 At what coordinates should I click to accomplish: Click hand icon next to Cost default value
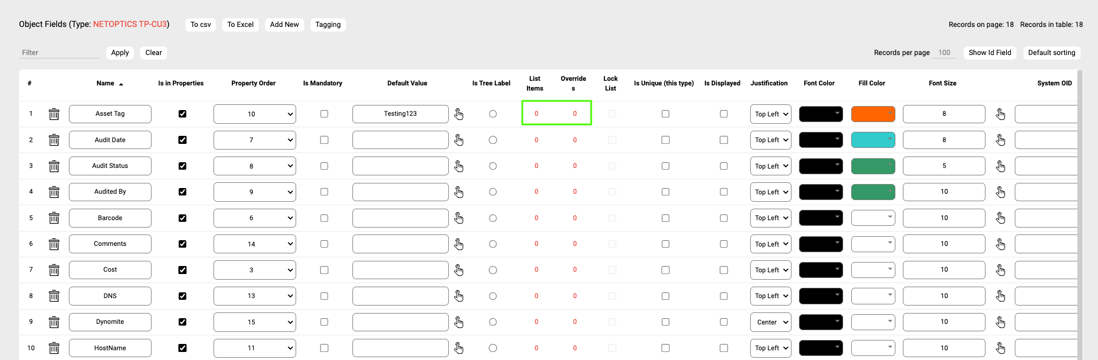tap(459, 270)
